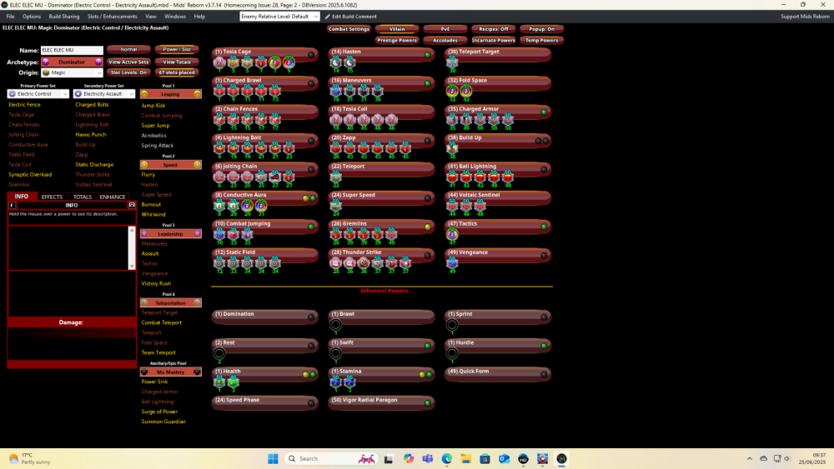Image resolution: width=834 pixels, height=469 pixels.
Task: Switch to the TOTALS tab
Action: [83, 197]
